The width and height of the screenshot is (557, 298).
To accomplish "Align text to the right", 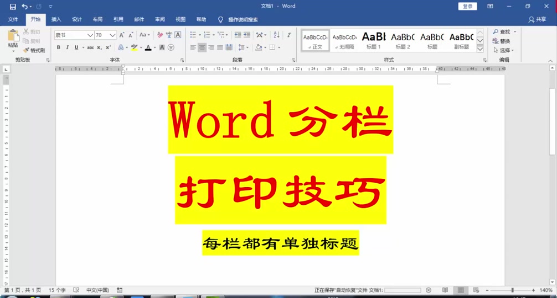I will [x=211, y=47].
